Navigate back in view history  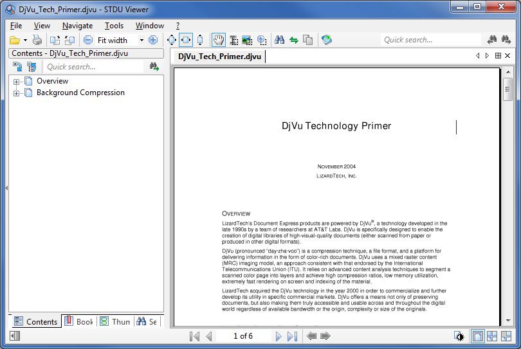[311, 336]
